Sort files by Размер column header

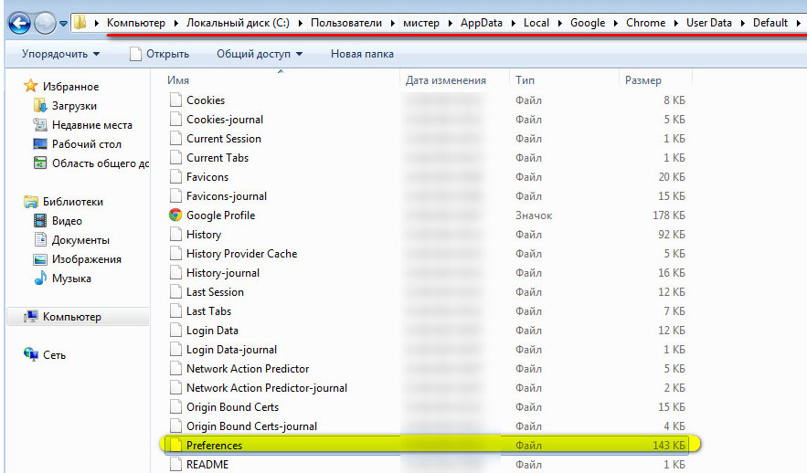pos(643,80)
